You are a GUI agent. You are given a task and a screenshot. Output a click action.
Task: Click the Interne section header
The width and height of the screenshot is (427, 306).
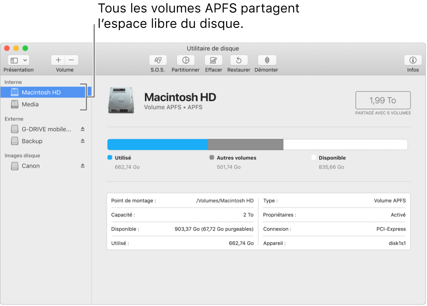[13, 82]
